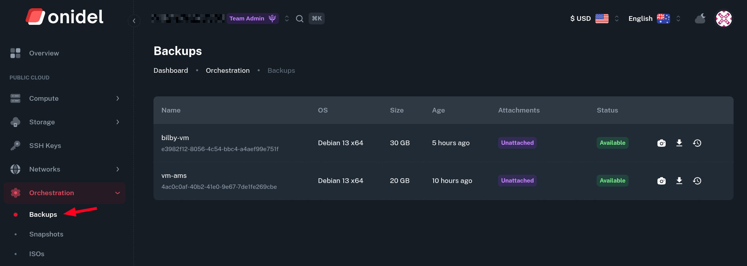Open the English language selector

tap(653, 18)
